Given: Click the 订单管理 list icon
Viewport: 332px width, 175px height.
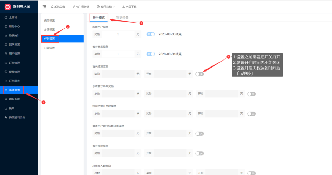Looking at the screenshot, I should (x=6, y=63).
